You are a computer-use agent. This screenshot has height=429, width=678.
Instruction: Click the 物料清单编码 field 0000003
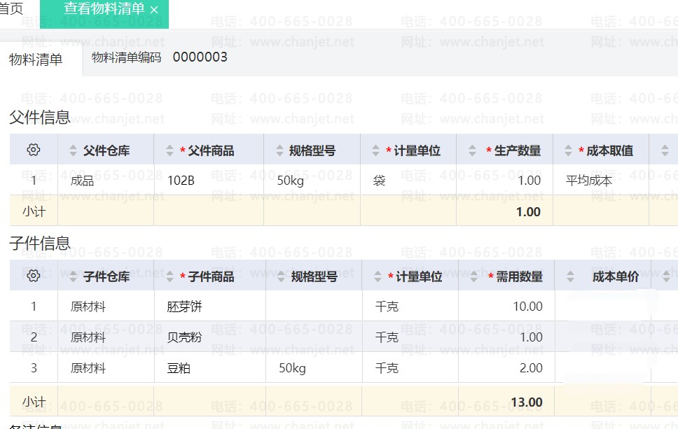tap(200, 57)
